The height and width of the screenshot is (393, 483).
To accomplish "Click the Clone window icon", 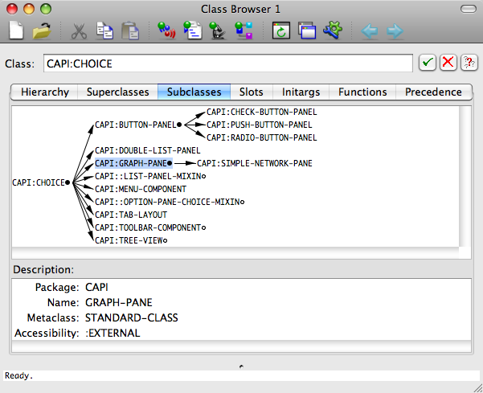I will pyautogui.click(x=307, y=31).
